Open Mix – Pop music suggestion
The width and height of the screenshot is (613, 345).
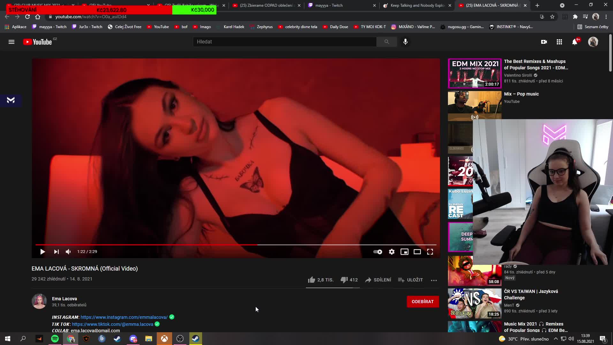(521, 94)
